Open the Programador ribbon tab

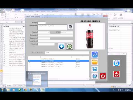point(55,12)
